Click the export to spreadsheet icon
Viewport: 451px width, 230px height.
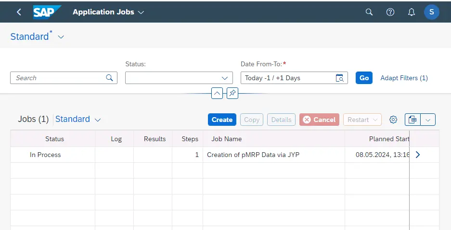pyautogui.click(x=413, y=120)
